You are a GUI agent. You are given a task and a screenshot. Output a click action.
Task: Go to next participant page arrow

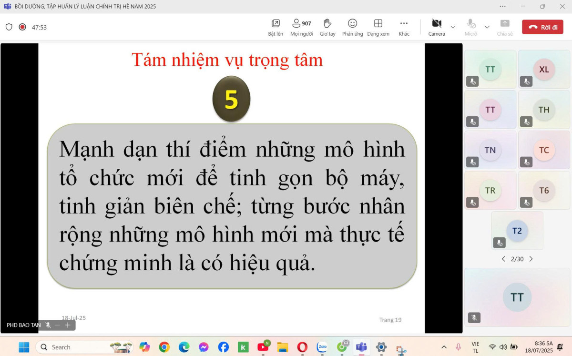tap(531, 259)
